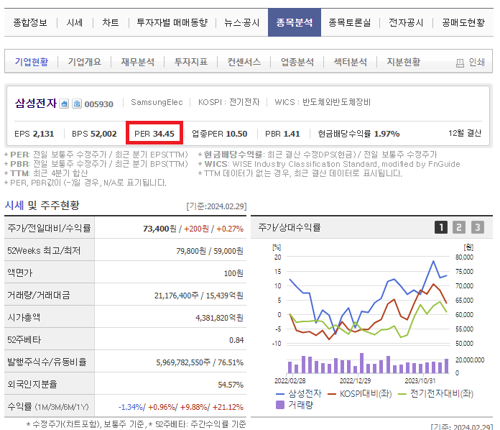500x430 pixels.
Task: Click the 시세 및 주주현황 heading
Action: click(x=42, y=205)
